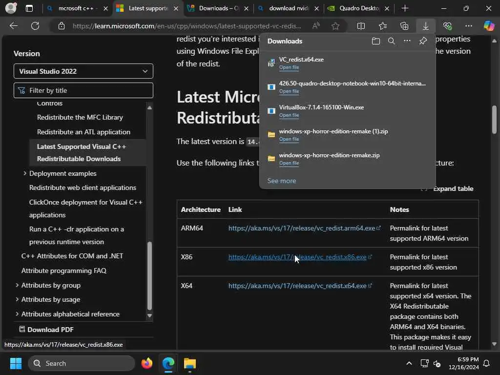Image resolution: width=500 pixels, height=375 pixels.
Task: Click See more in Downloads panel
Action: pyautogui.click(x=282, y=181)
